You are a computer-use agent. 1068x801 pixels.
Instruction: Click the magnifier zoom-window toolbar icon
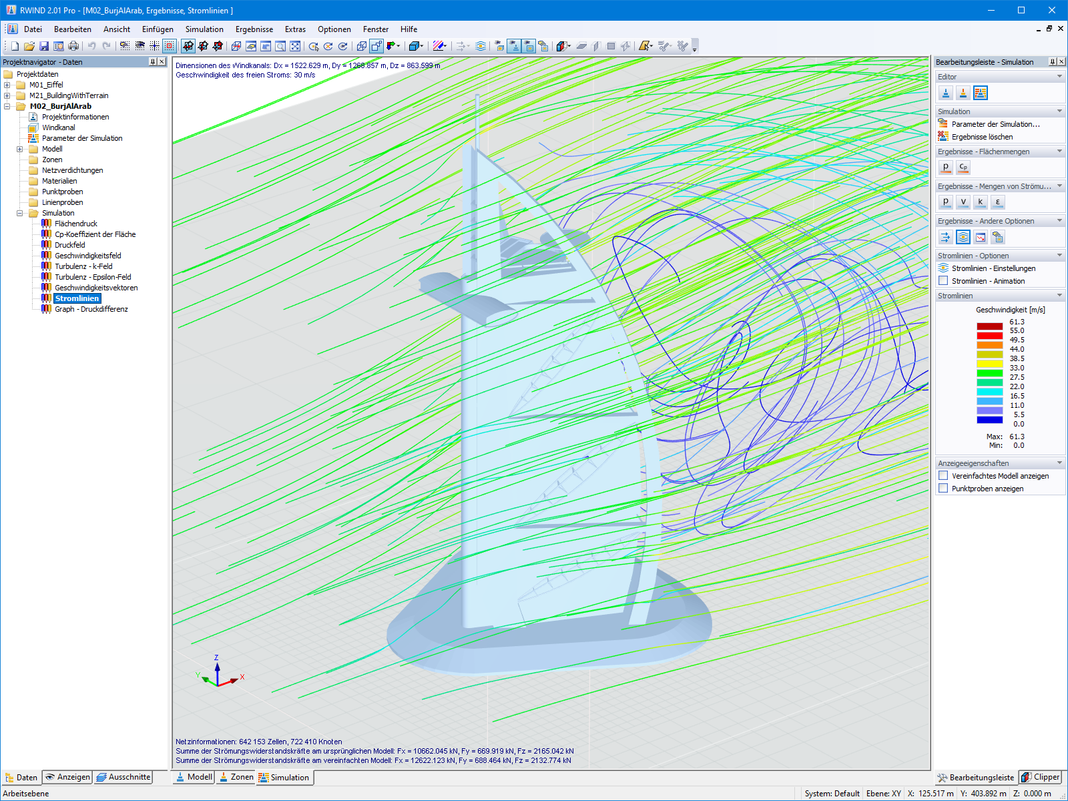280,46
